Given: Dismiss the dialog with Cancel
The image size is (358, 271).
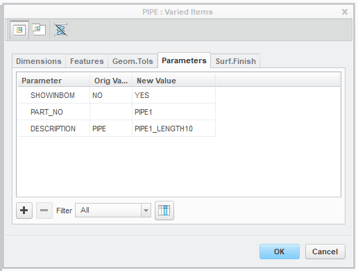Looking at the screenshot, I should tap(325, 252).
